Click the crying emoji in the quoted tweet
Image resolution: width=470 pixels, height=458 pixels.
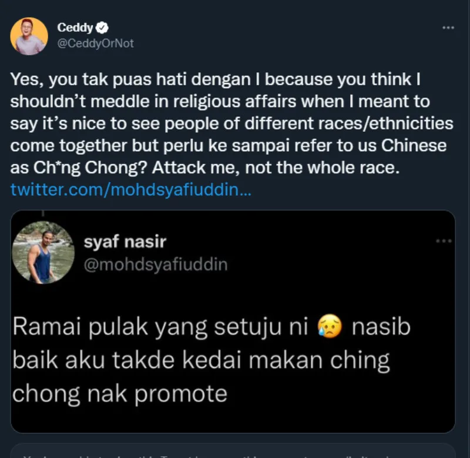click(x=330, y=326)
